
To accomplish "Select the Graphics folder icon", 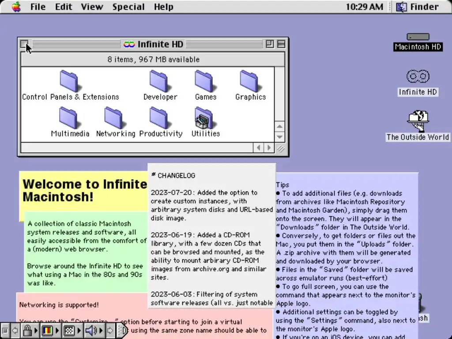I will click(x=250, y=82).
